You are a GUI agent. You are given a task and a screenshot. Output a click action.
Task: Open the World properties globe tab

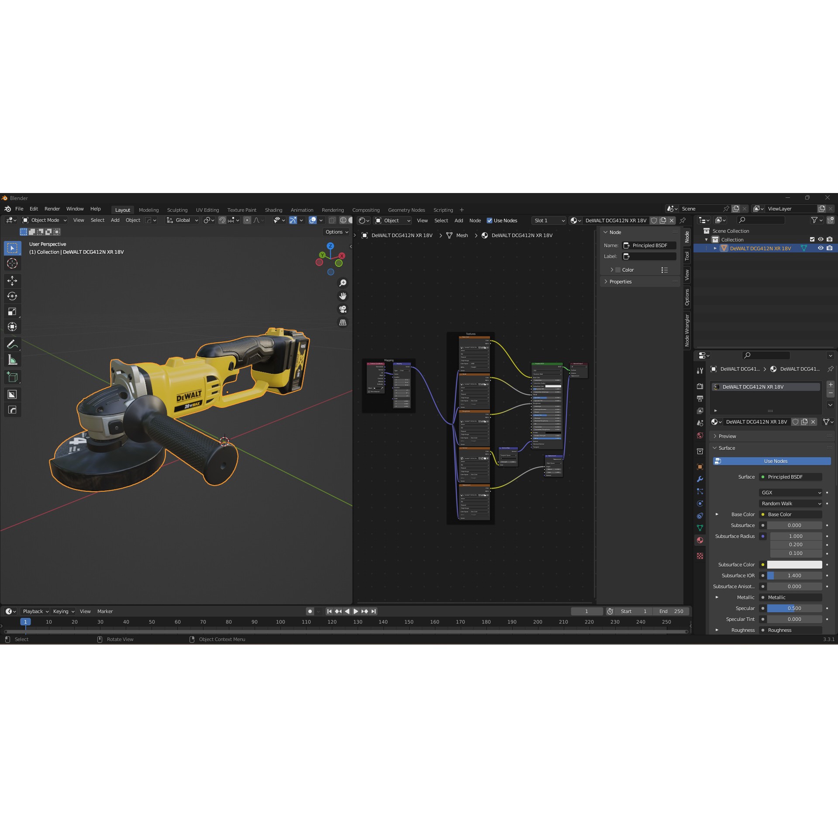[700, 435]
